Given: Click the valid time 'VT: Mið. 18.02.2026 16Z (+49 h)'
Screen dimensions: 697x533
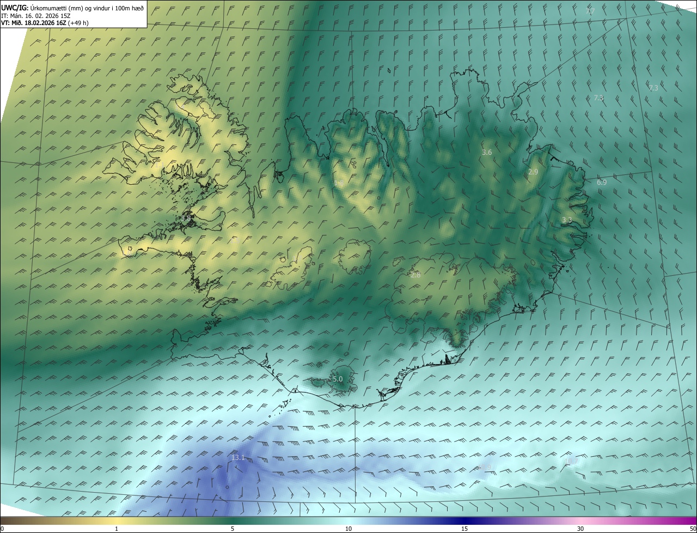Looking at the screenshot, I should pos(45,23).
